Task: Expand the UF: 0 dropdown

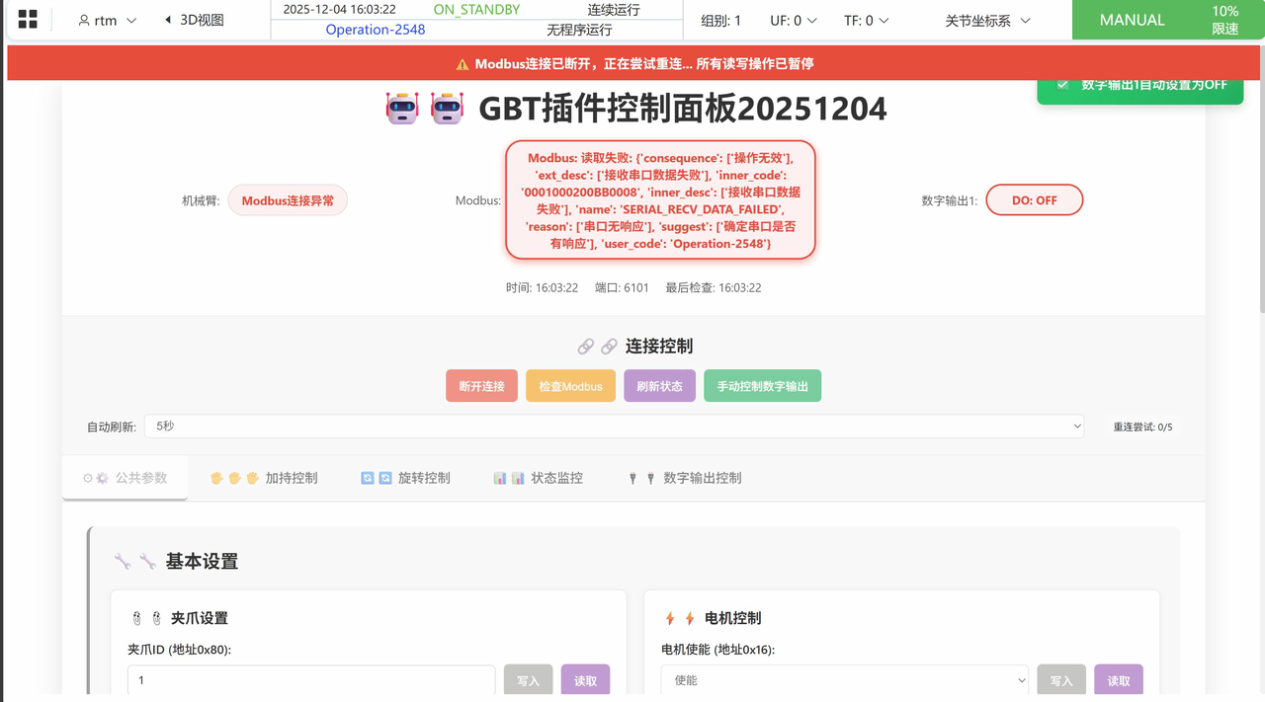Action: tap(794, 20)
